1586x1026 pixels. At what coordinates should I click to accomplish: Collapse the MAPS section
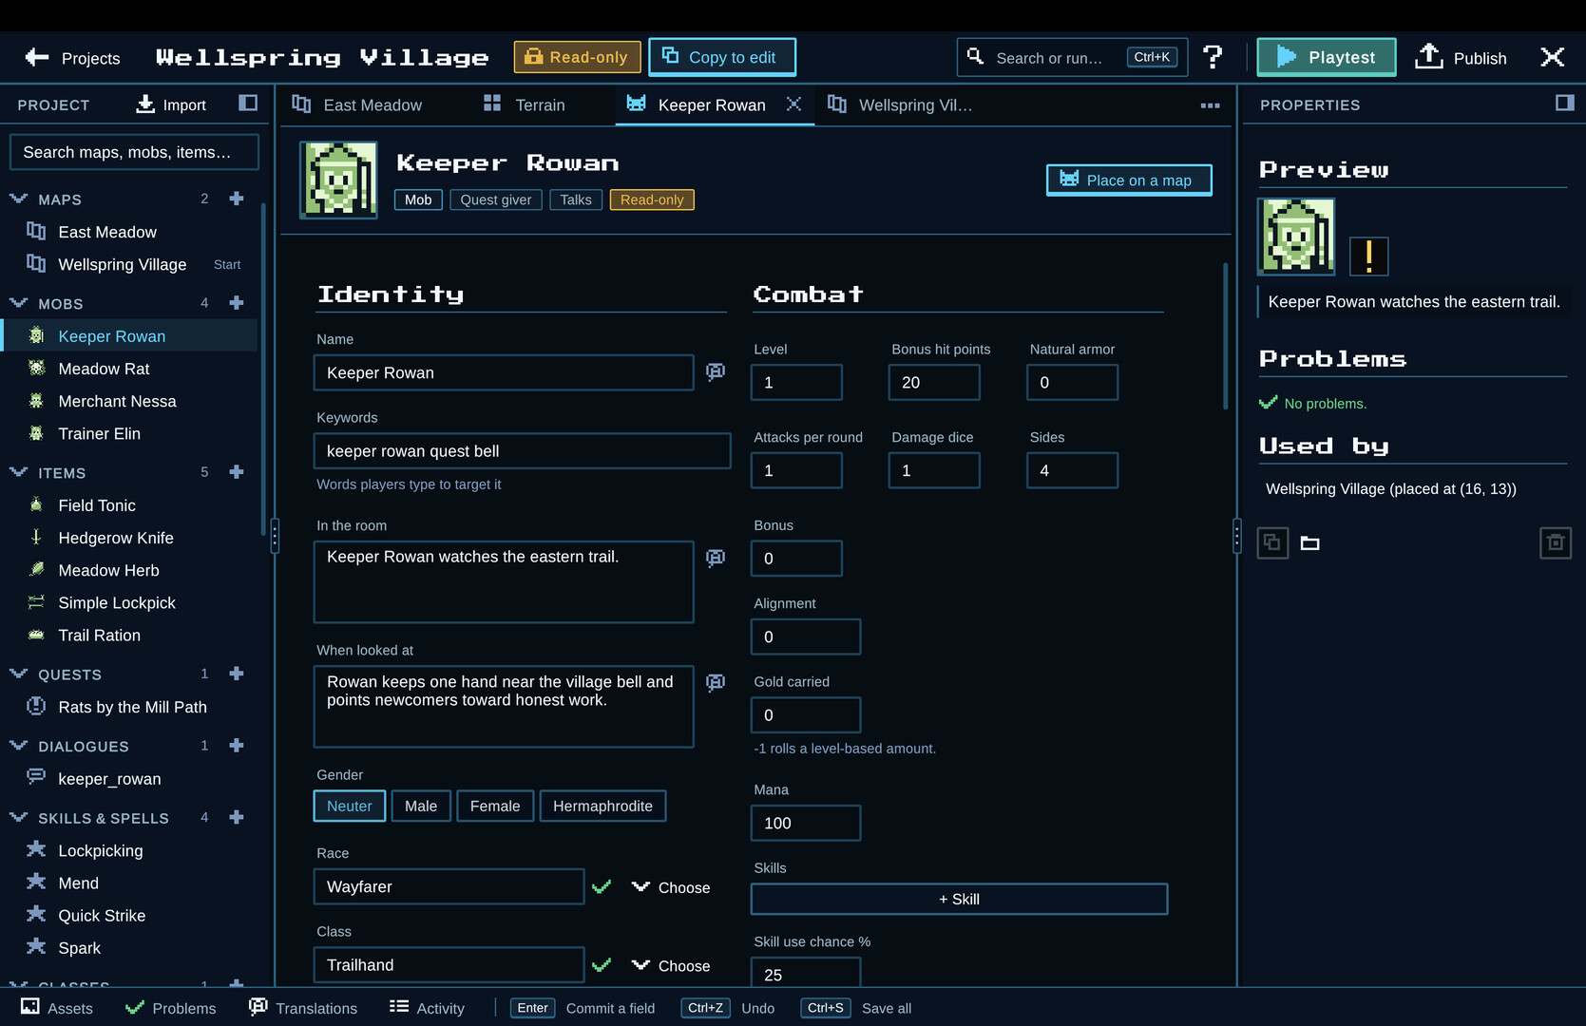point(18,199)
